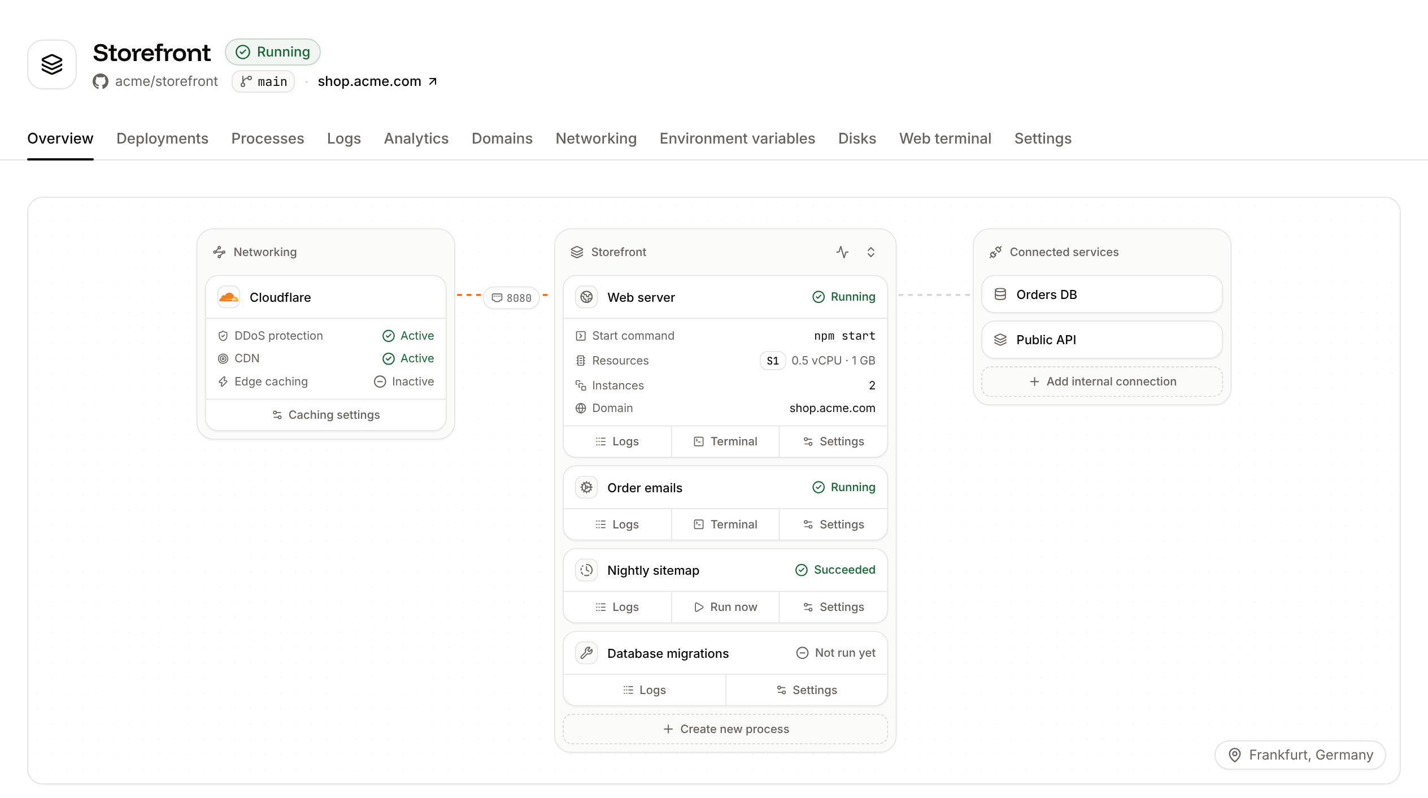Click the Connected services plug icon
The image size is (1428, 798).
click(995, 252)
